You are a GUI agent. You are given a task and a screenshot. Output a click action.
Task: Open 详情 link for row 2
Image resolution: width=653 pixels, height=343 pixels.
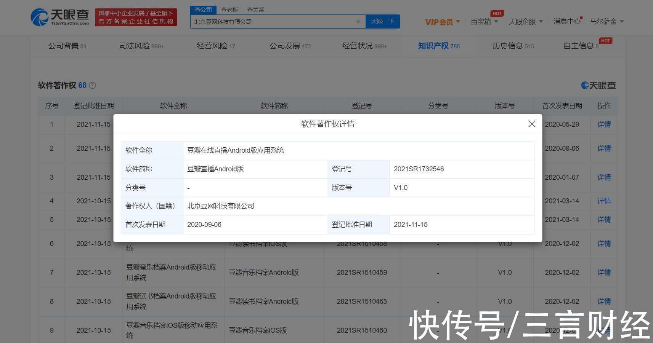pos(604,148)
